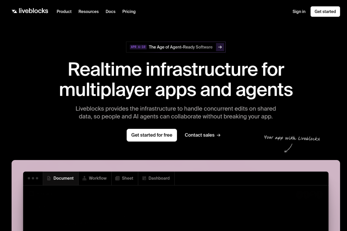Viewport: 347px width, 231px height.
Task: Follow the Contact sales link
Action: pyautogui.click(x=200, y=135)
